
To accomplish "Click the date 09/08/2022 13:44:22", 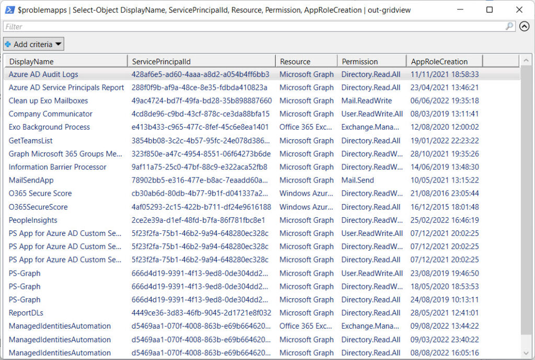I will click(x=445, y=326).
